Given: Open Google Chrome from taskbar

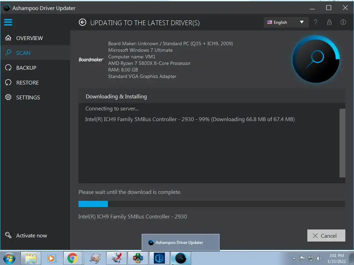Looking at the screenshot, I should pyautogui.click(x=73, y=258).
